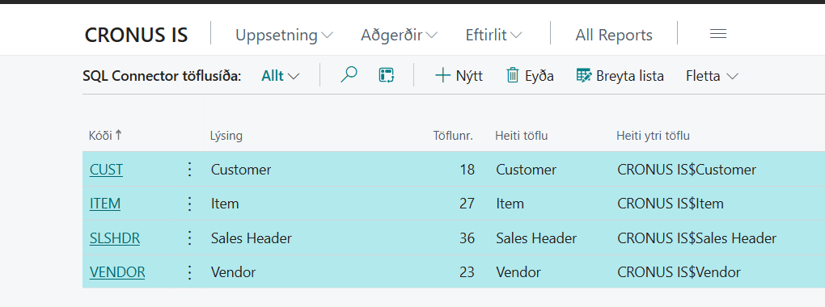Viewport: 825px width, 307px height.
Task: Click 'CRONUS IS$Item' external table cell
Action: point(671,204)
